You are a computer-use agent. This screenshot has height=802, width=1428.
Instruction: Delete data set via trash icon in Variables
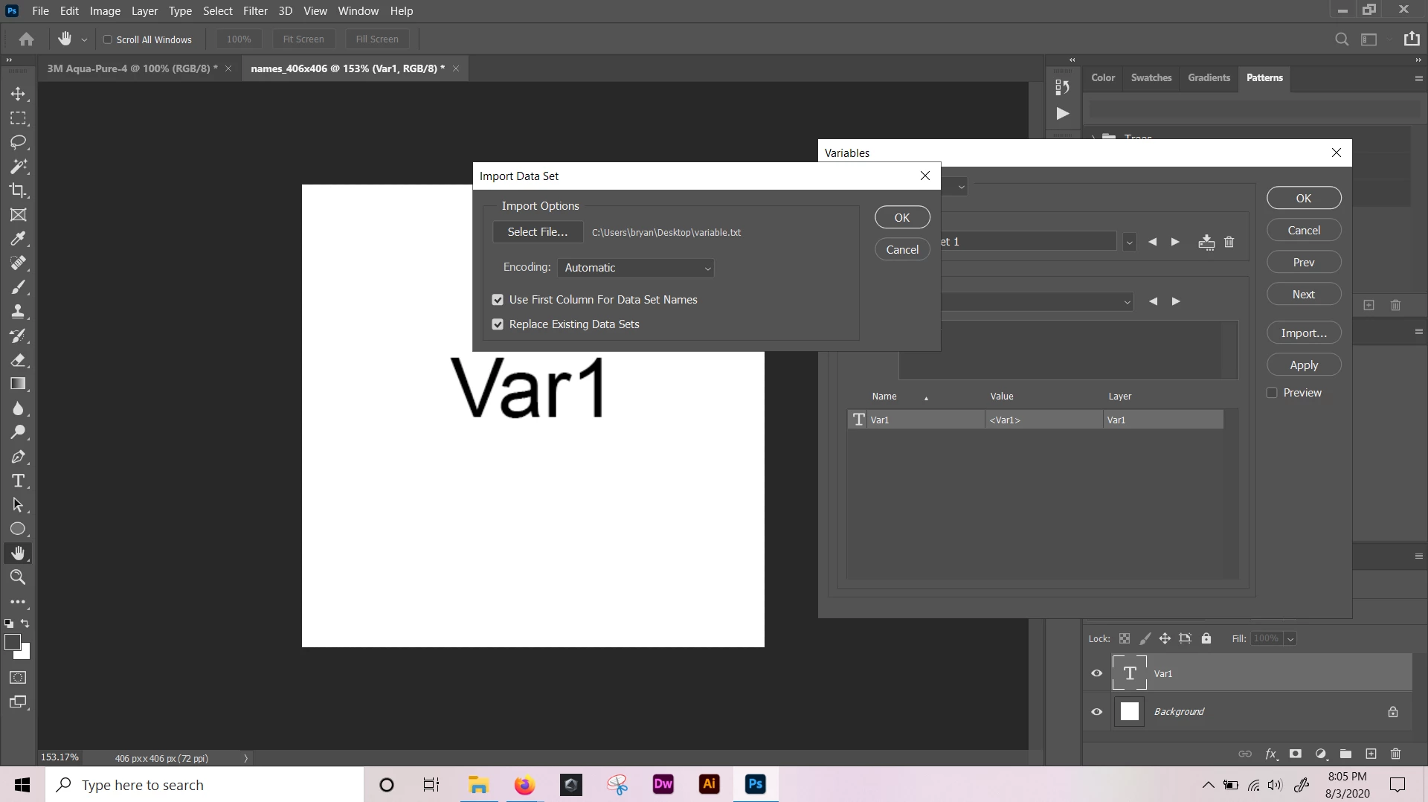(x=1229, y=242)
